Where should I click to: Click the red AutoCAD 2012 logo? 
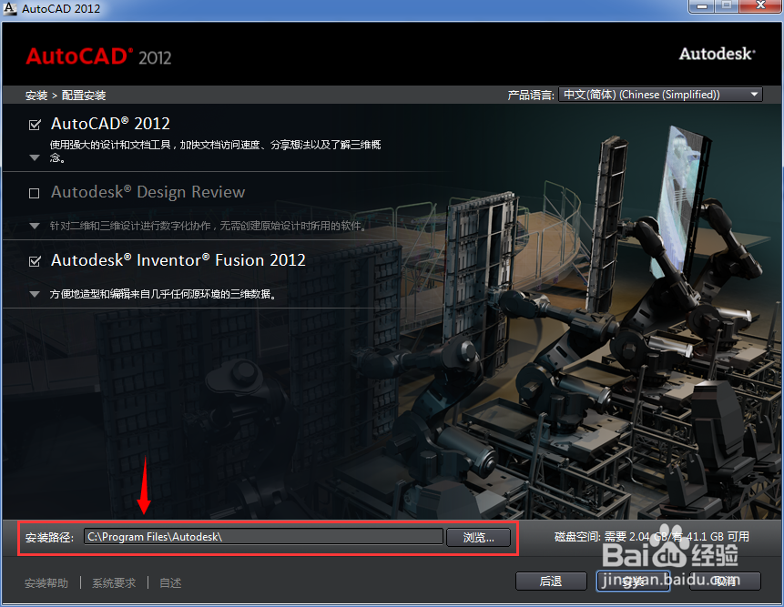tap(98, 56)
